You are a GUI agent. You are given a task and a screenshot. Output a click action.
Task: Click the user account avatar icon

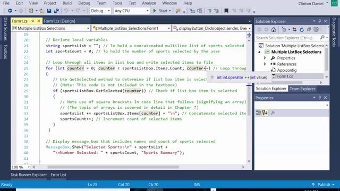pos(334,3)
